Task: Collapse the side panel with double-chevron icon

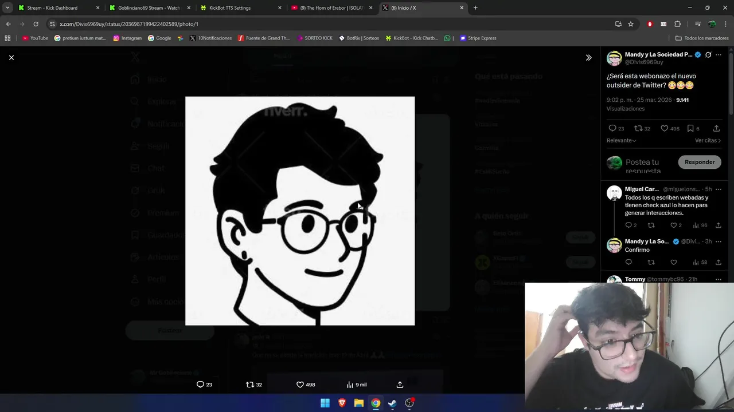Action: [x=588, y=57]
